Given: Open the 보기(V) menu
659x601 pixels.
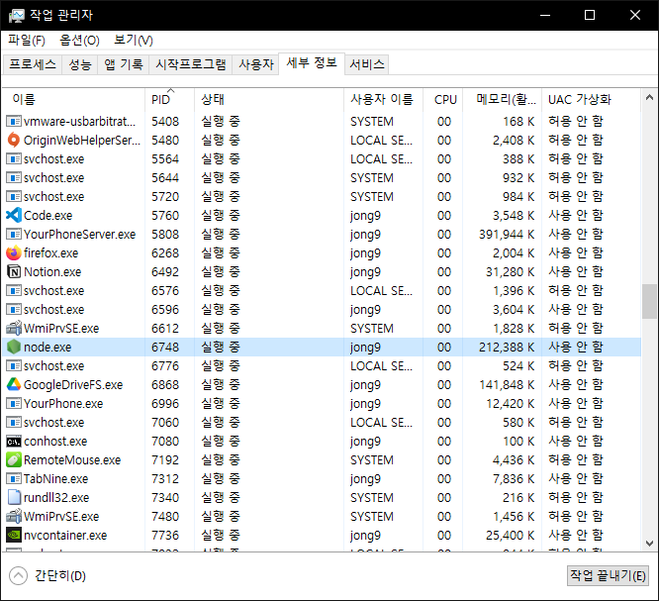Looking at the screenshot, I should (134, 41).
